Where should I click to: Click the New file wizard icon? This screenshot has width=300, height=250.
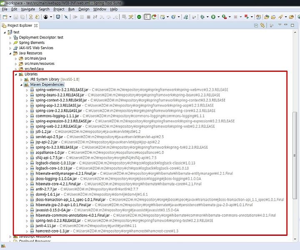pos(5,17)
